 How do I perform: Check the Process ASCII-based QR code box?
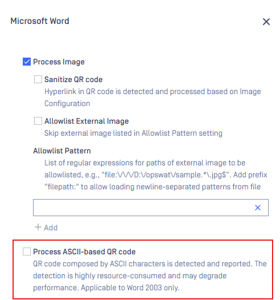click(27, 252)
